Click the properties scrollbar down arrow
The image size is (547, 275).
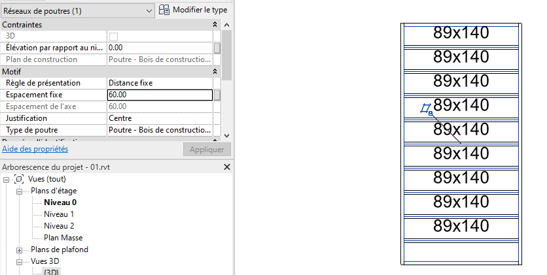(227, 135)
